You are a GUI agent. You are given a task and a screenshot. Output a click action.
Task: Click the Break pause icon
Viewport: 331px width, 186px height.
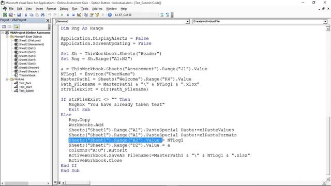68,15
